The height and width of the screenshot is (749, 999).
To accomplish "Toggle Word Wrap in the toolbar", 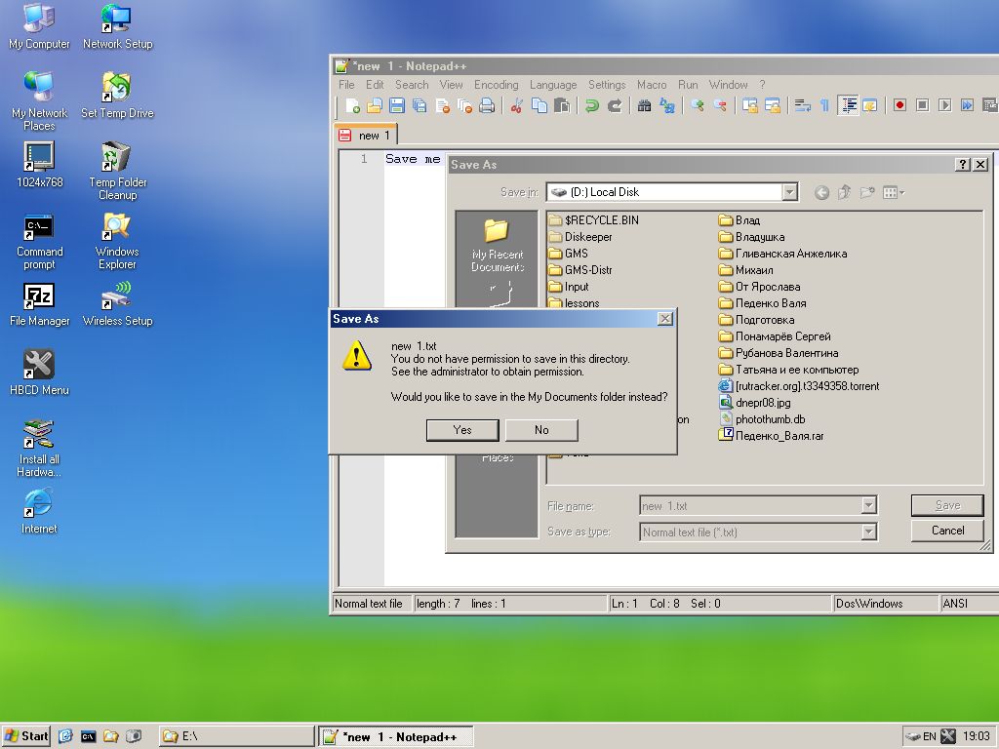I will [802, 106].
